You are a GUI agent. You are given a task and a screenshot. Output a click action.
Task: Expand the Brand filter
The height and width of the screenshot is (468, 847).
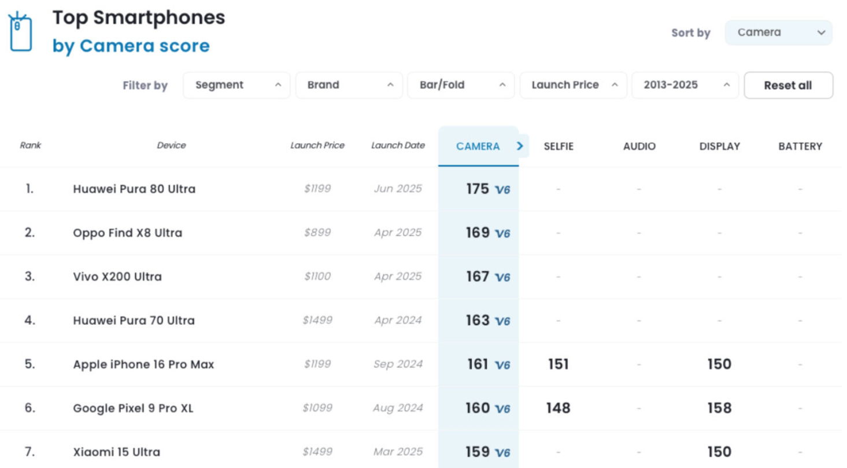tap(349, 86)
